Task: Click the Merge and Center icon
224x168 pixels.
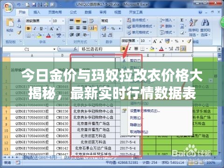Action: tap(91, 28)
